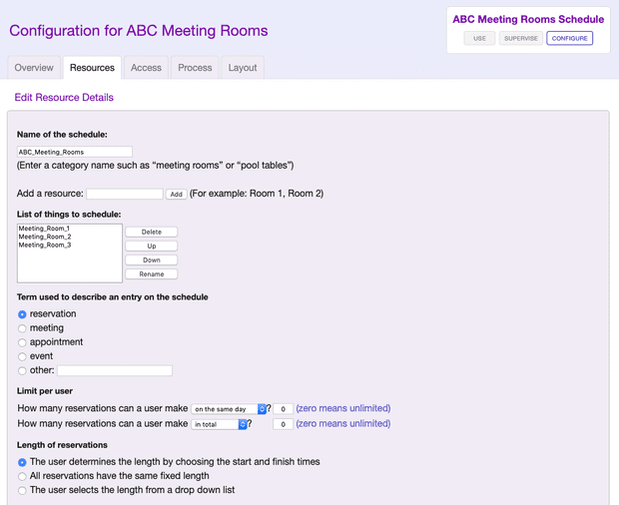
Task: Select the other radio option
Action: coord(22,371)
